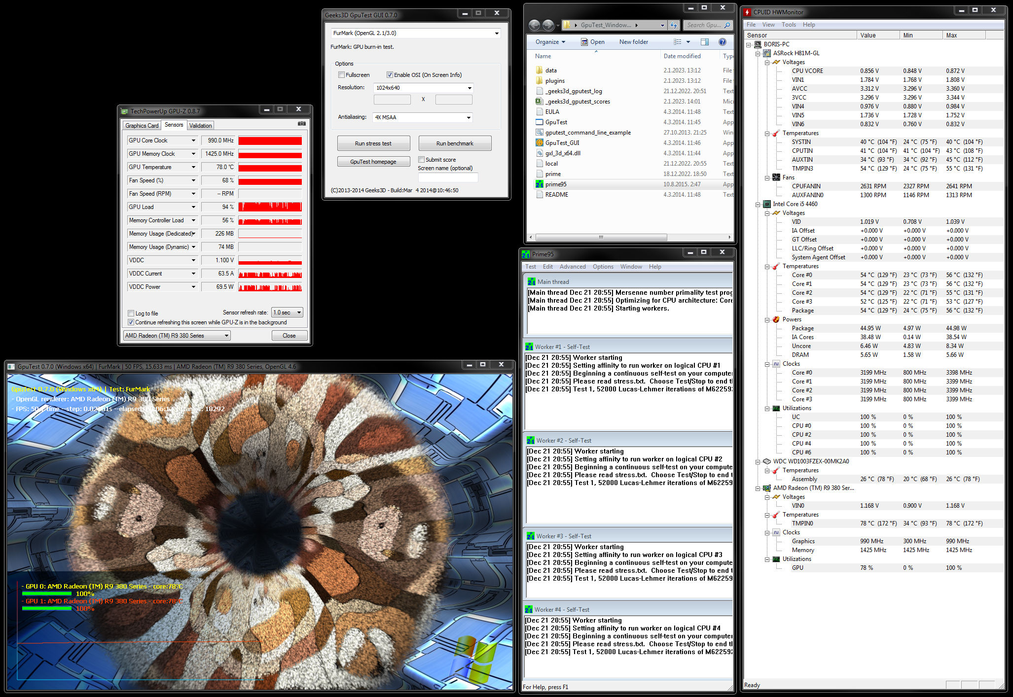
Task: Select GpuTest_GUI application file icon
Action: (539, 143)
